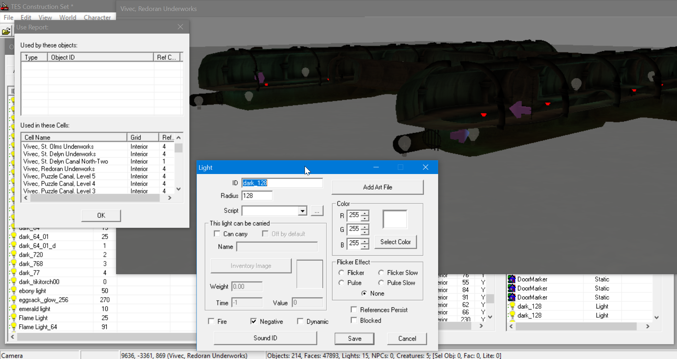This screenshot has width=677, height=359.
Task: Open the Character menu
Action: (97, 17)
